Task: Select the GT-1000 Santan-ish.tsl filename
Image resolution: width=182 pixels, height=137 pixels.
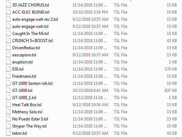Action: 32,83
